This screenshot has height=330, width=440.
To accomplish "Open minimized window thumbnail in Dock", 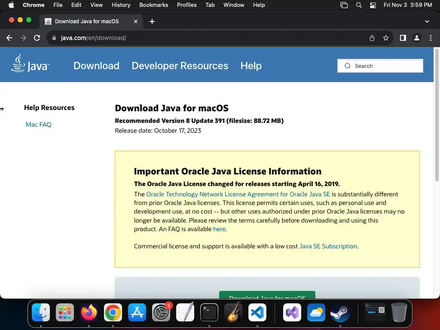I will coord(375,312).
